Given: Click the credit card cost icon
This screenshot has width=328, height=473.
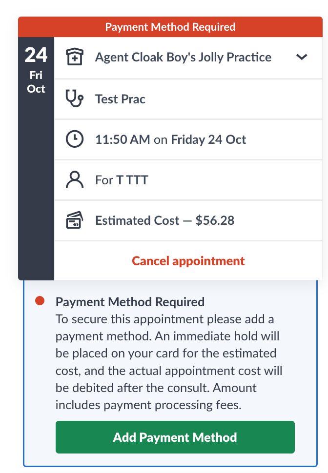Looking at the screenshot, I should pos(74,220).
